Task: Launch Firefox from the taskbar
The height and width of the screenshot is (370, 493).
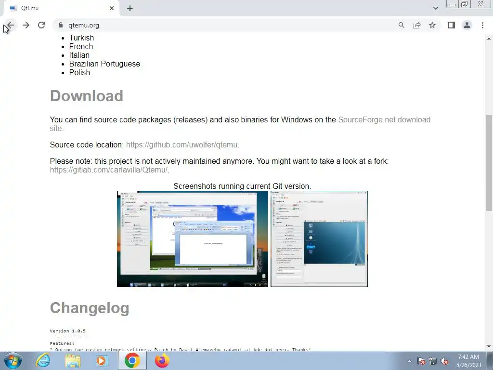Action: [162, 360]
